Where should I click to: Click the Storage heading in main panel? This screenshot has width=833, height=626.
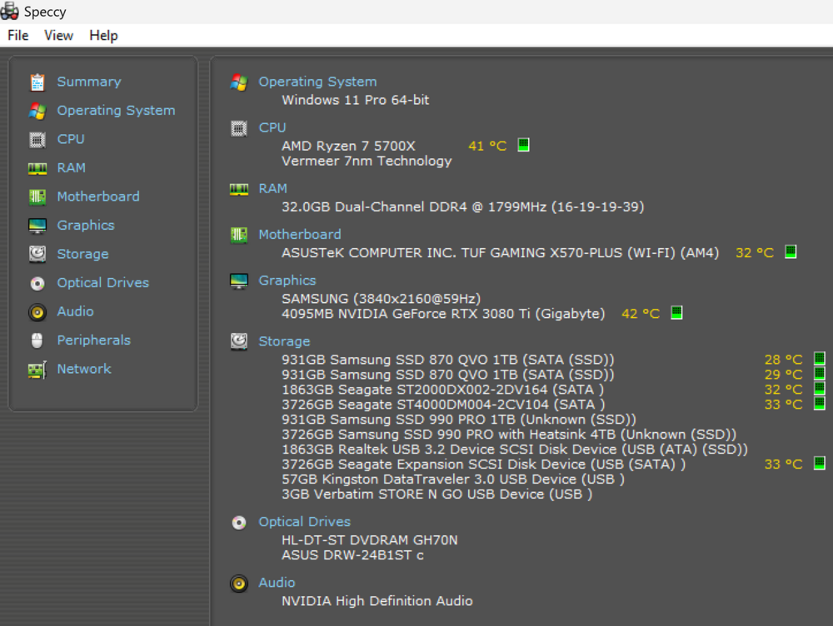coord(284,341)
